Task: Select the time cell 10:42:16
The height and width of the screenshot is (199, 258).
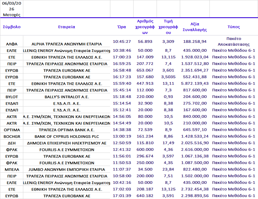Action: [x=122, y=183]
